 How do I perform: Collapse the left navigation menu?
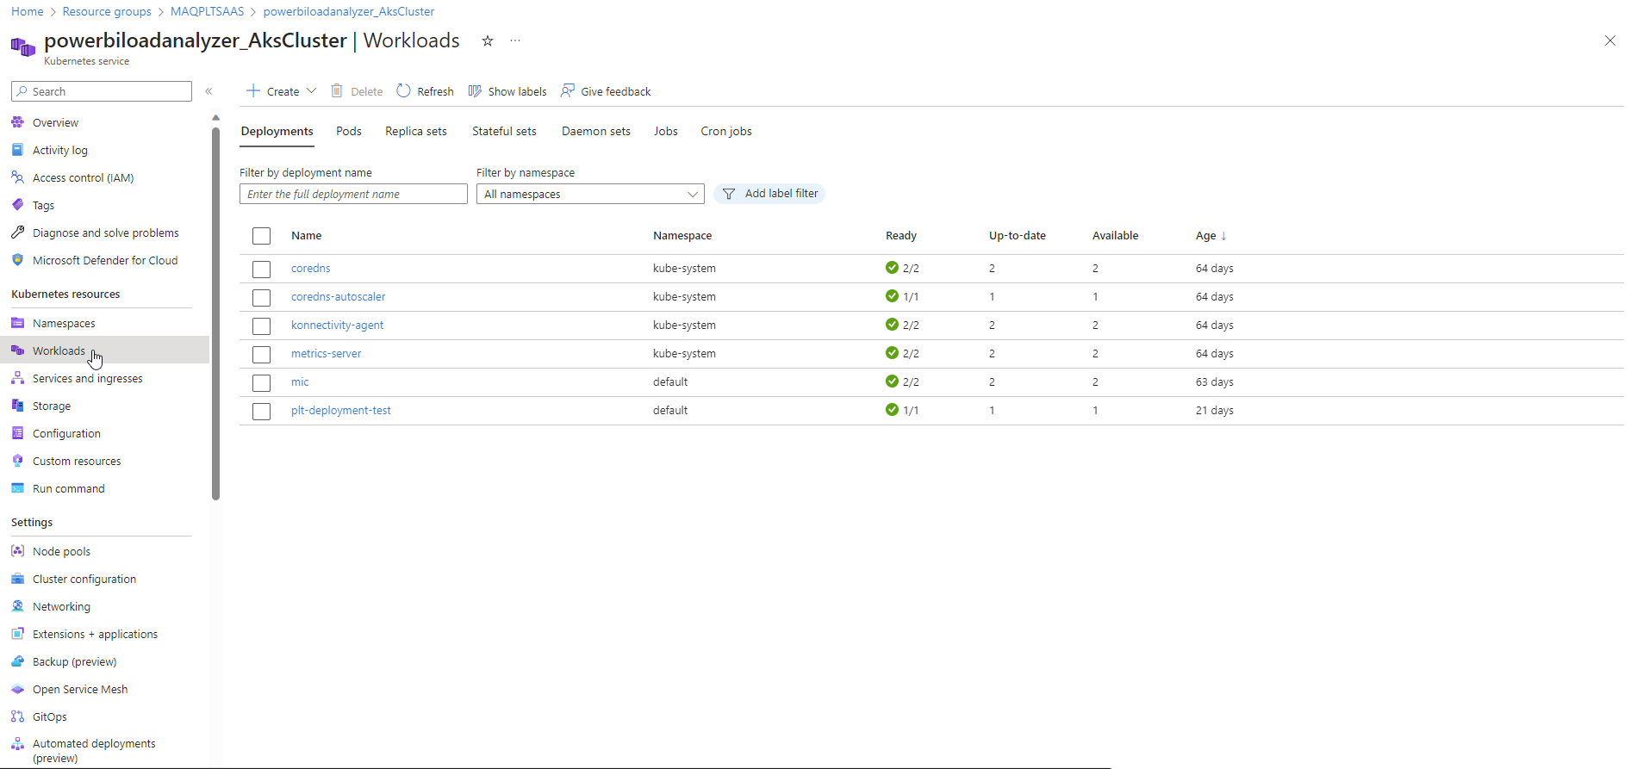pyautogui.click(x=209, y=91)
